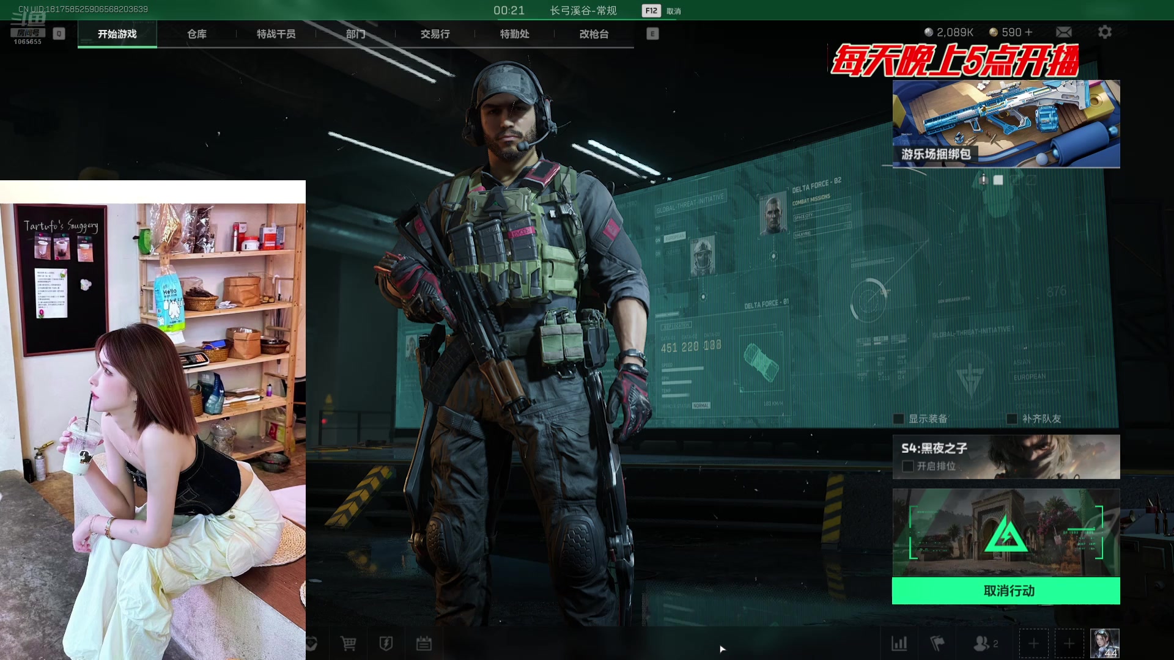This screenshot has height=660, width=1174.
Task: Open the S4:黑夜之子 season banner
Action: point(1006,457)
